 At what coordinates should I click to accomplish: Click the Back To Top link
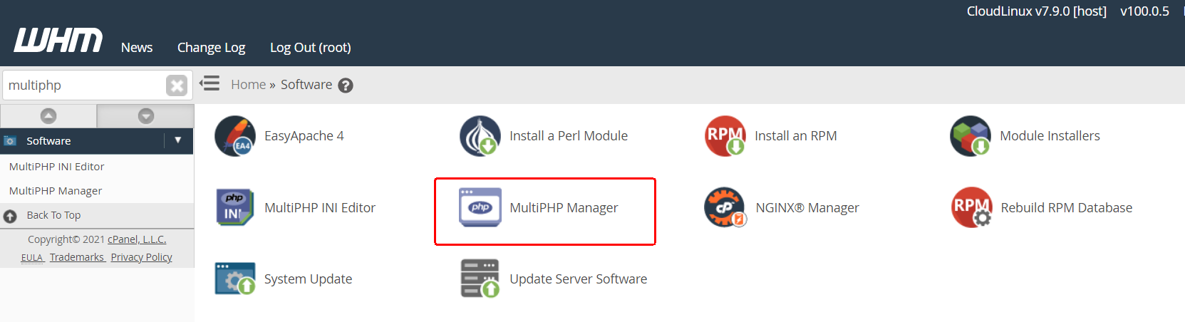(53, 215)
